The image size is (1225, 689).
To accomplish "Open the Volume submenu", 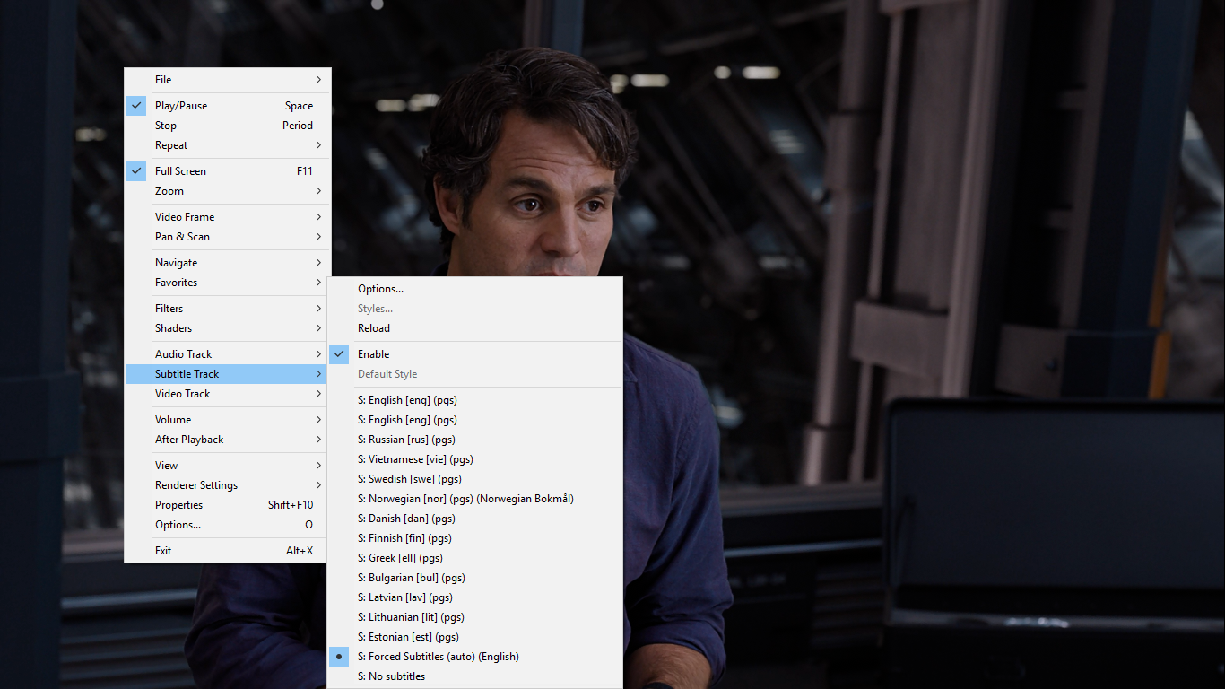I will 227,420.
